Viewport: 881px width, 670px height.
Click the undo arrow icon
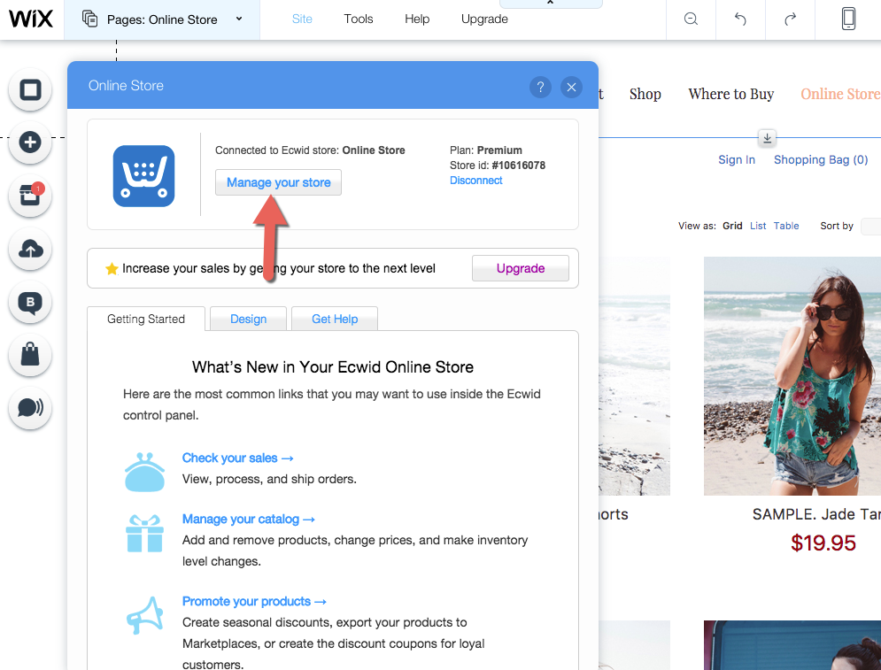[740, 19]
